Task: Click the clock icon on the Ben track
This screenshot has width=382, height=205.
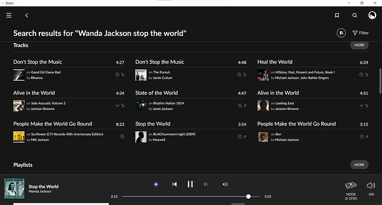Action: tap(362, 136)
